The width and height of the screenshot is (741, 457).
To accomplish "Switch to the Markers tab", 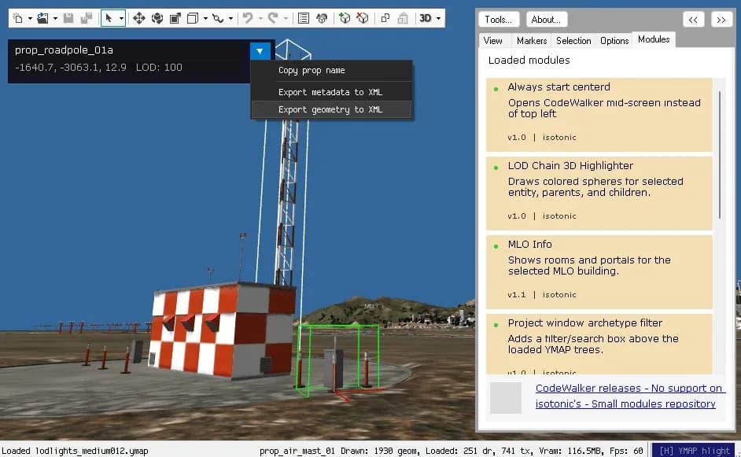I will [x=532, y=41].
